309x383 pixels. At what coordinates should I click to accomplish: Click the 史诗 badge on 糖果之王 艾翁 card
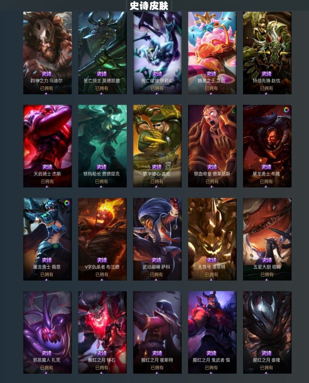(x=212, y=74)
